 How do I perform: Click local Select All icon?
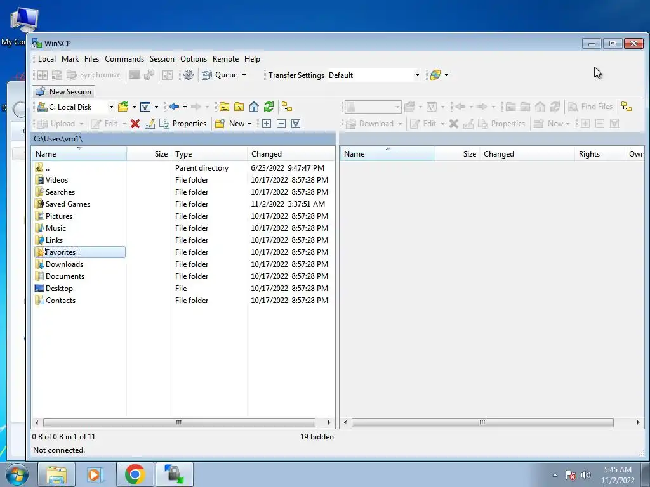click(296, 124)
